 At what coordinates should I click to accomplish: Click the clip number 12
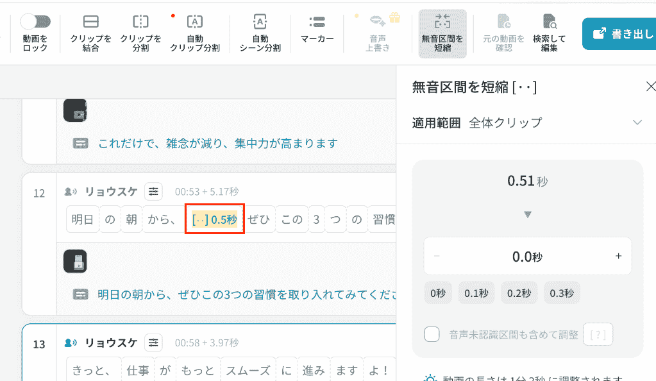click(x=39, y=193)
